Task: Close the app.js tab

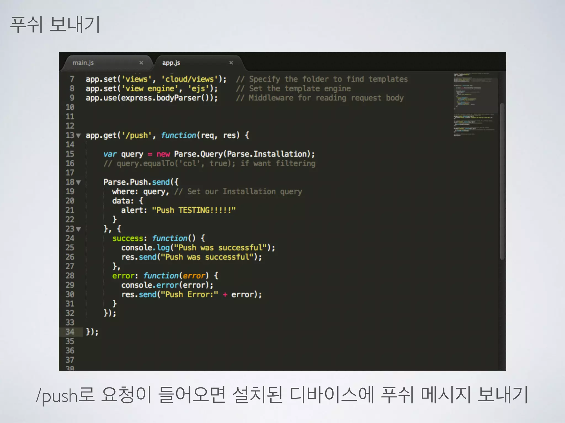Action: [231, 63]
